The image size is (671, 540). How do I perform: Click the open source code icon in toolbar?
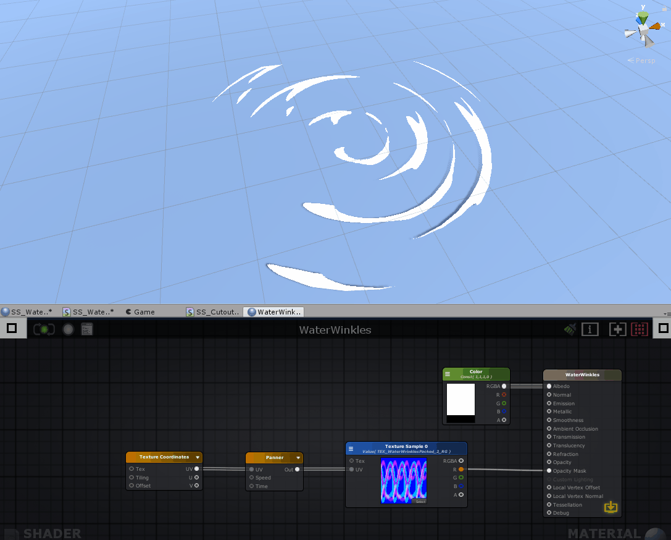(x=87, y=329)
